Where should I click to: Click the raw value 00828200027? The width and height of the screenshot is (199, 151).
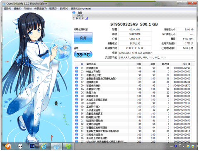tap(182, 110)
